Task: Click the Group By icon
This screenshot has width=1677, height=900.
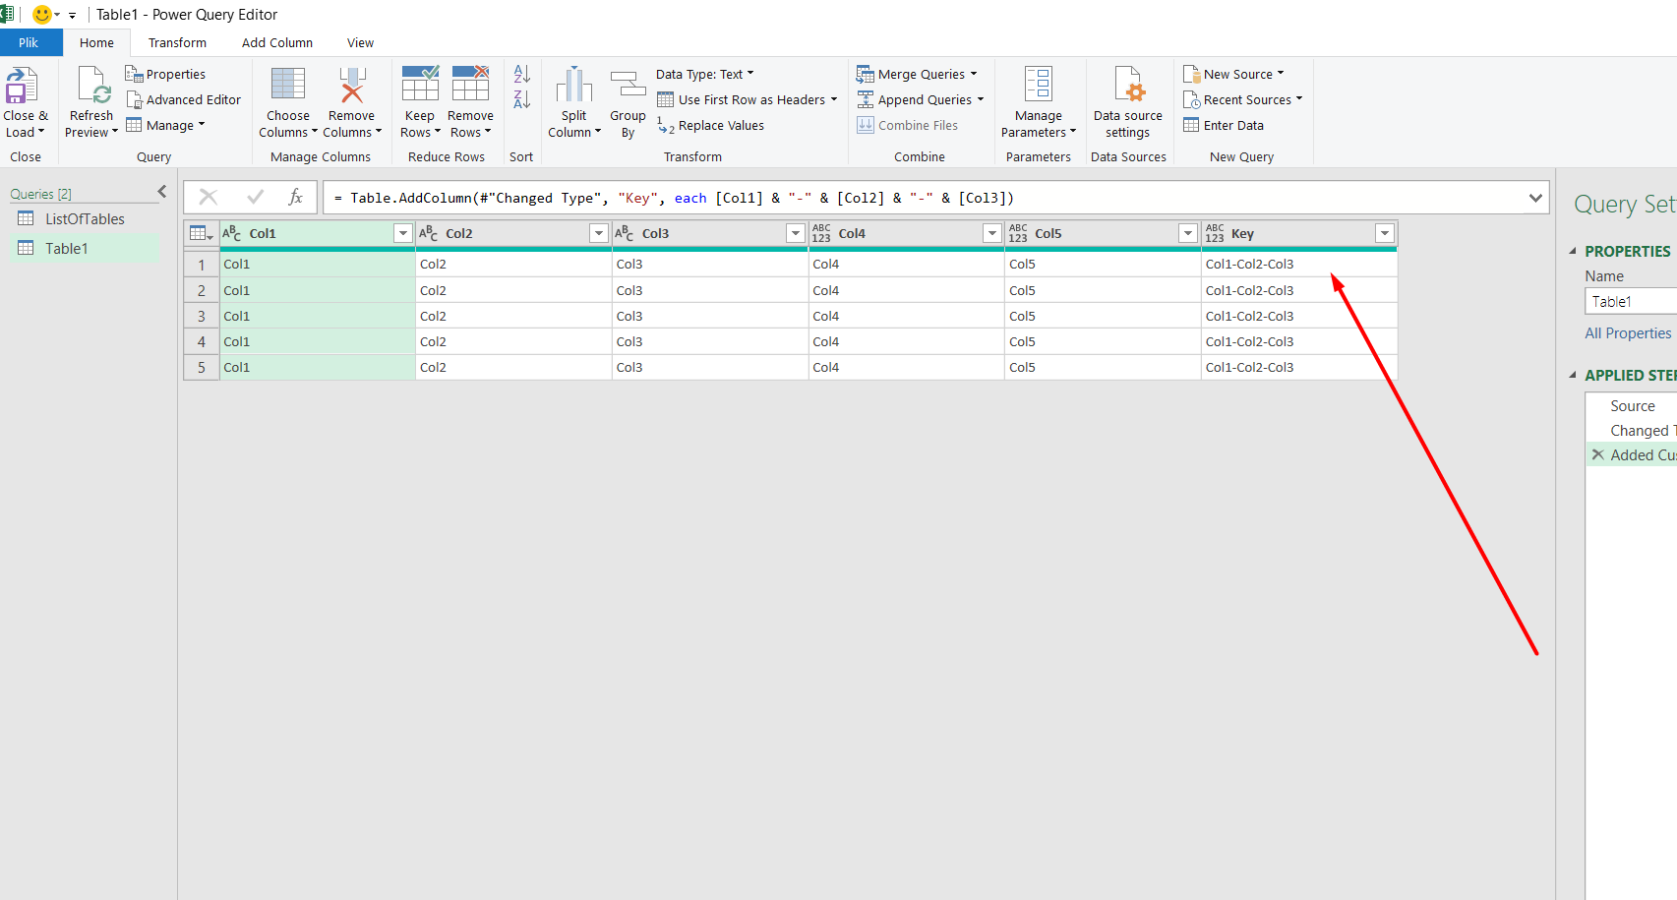Action: pos(628,85)
